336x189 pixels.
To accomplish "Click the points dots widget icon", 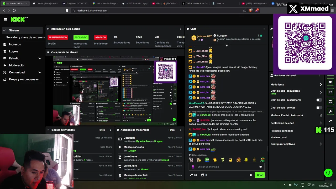I will (x=330, y=121).
